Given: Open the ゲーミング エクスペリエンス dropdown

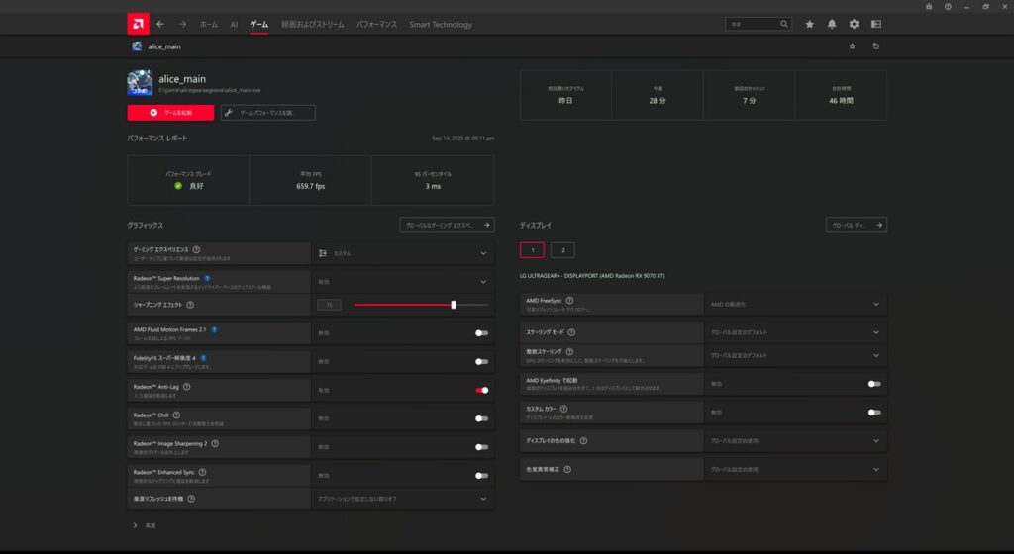Looking at the screenshot, I should [483, 253].
